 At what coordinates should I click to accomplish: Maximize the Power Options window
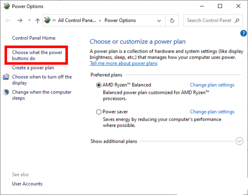pos(220,6)
